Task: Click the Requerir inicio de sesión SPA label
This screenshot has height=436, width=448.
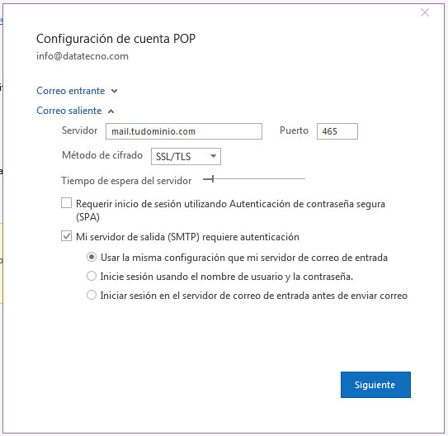Action: [230, 211]
